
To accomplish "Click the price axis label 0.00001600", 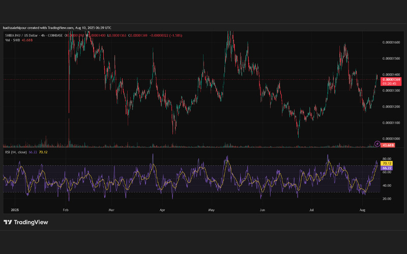I will click(x=391, y=42).
